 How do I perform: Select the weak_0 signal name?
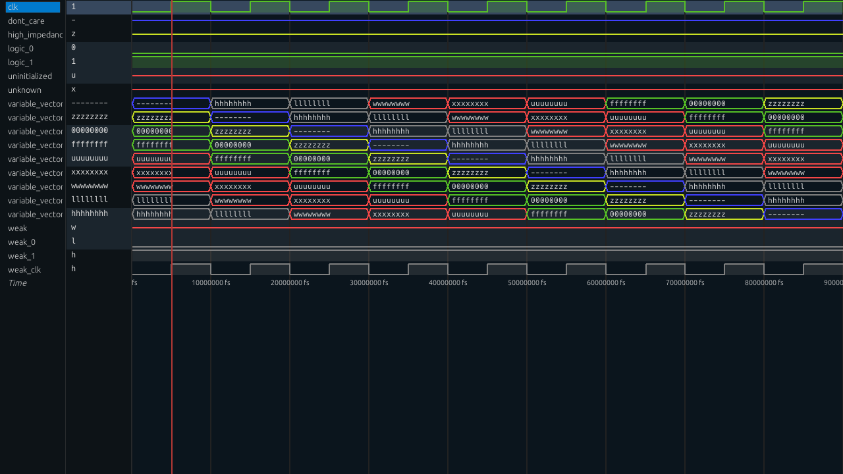tap(22, 242)
